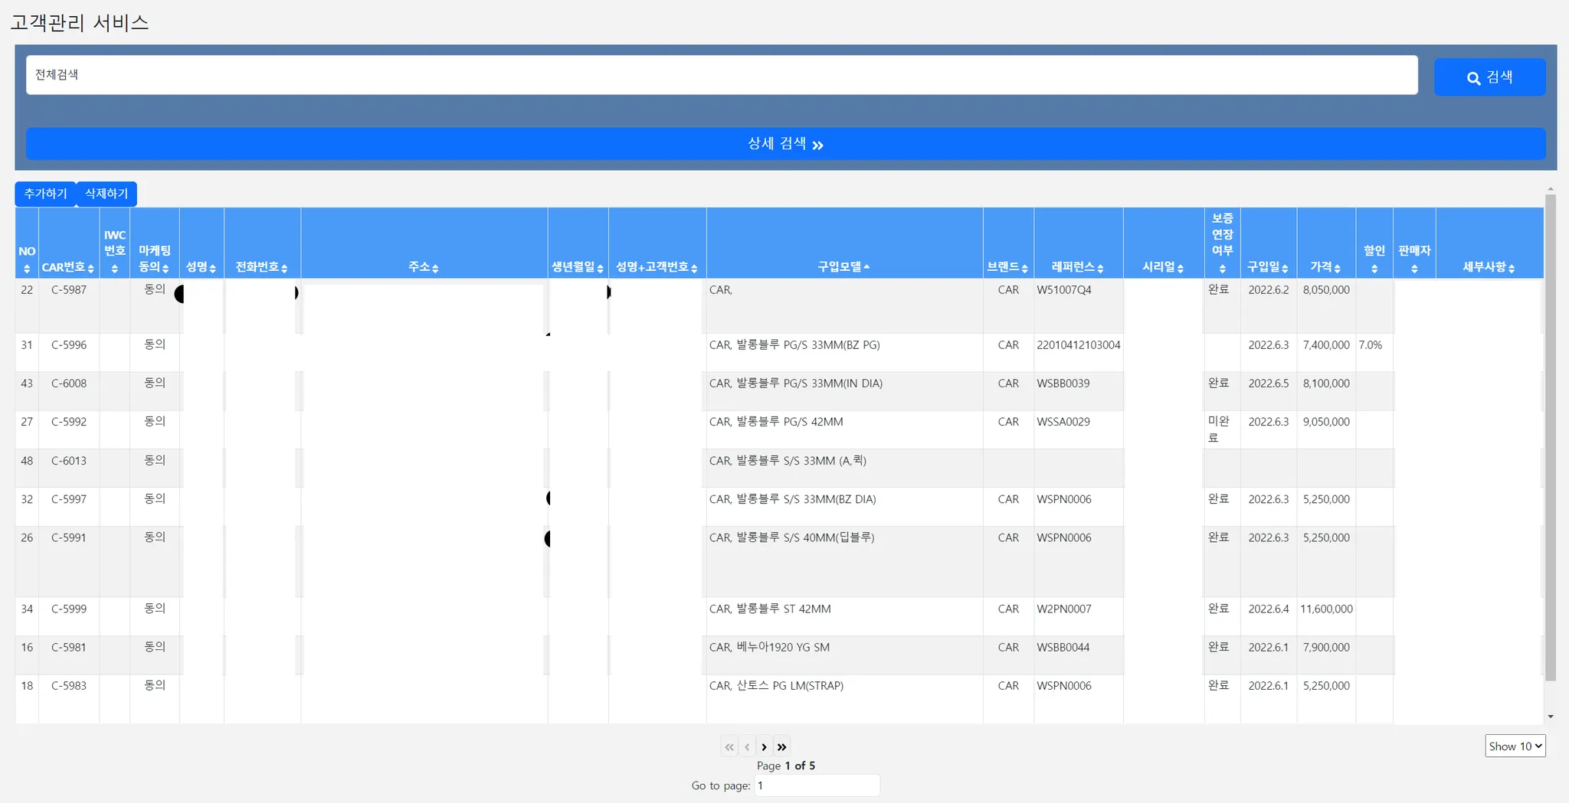Click the 삭제하기 delete button
The image size is (1569, 803).
106,194
